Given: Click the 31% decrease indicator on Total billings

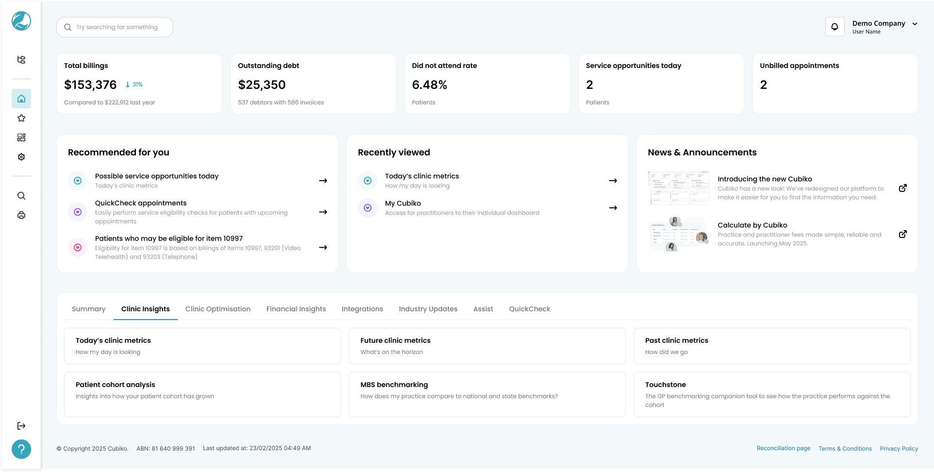Looking at the screenshot, I should 134,84.
